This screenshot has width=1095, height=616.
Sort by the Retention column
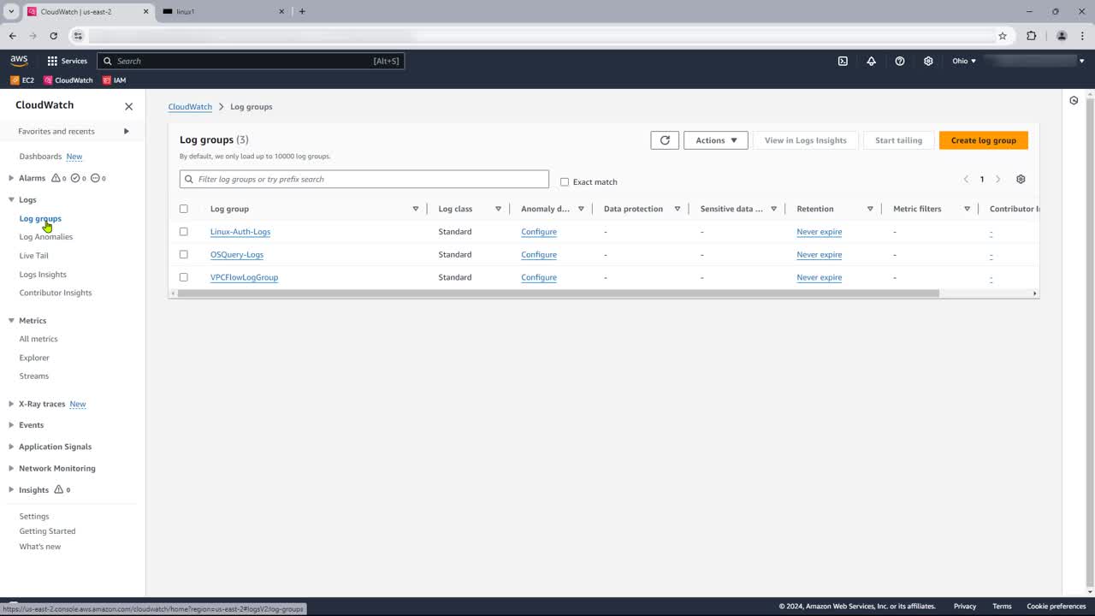coord(870,209)
